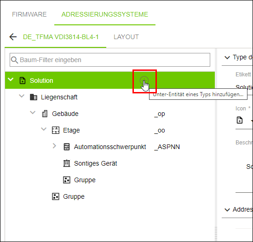
Task: Click the Baum-Filter eingeben input field
Action: (x=110, y=60)
